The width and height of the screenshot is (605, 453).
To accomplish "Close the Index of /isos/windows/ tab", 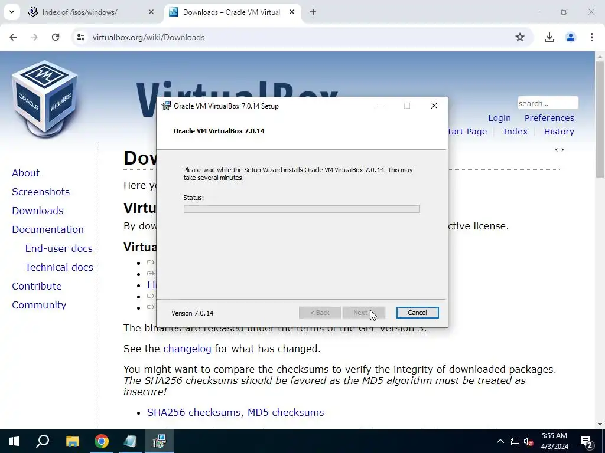I will tap(151, 12).
